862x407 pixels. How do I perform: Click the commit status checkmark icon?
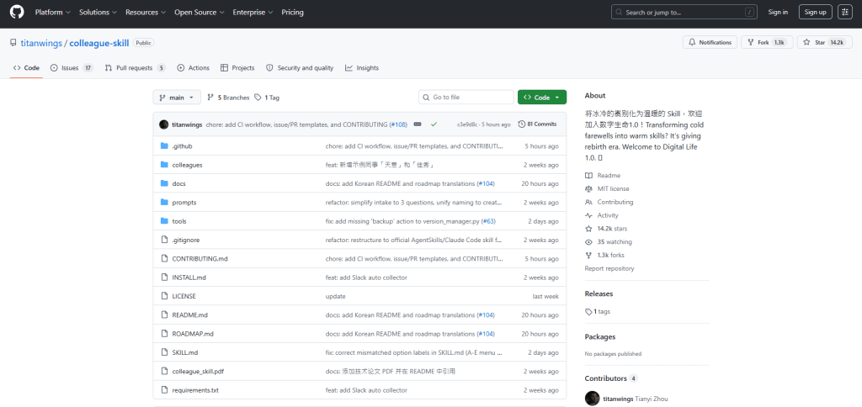[434, 124]
